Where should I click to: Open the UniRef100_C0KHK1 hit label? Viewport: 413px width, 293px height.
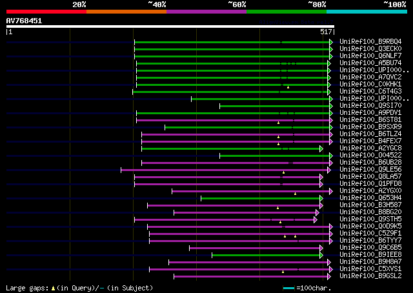[x=370, y=85]
